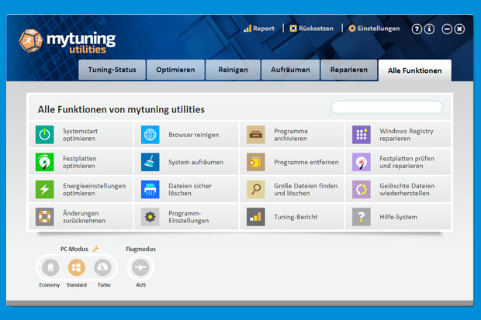481x320 pixels.
Task: Click the Gelöschte Dateien wiederherstellen icon
Action: 362,189
